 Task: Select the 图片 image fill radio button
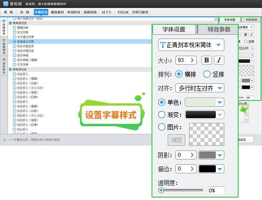point(161,127)
